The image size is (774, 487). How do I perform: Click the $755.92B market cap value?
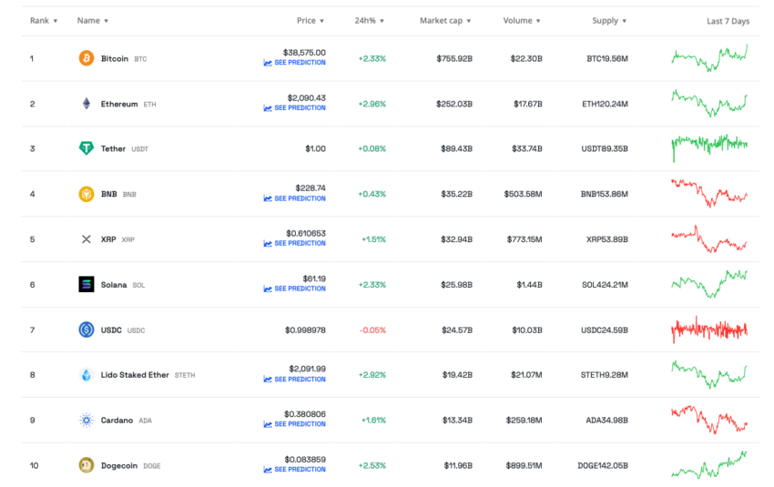454,59
